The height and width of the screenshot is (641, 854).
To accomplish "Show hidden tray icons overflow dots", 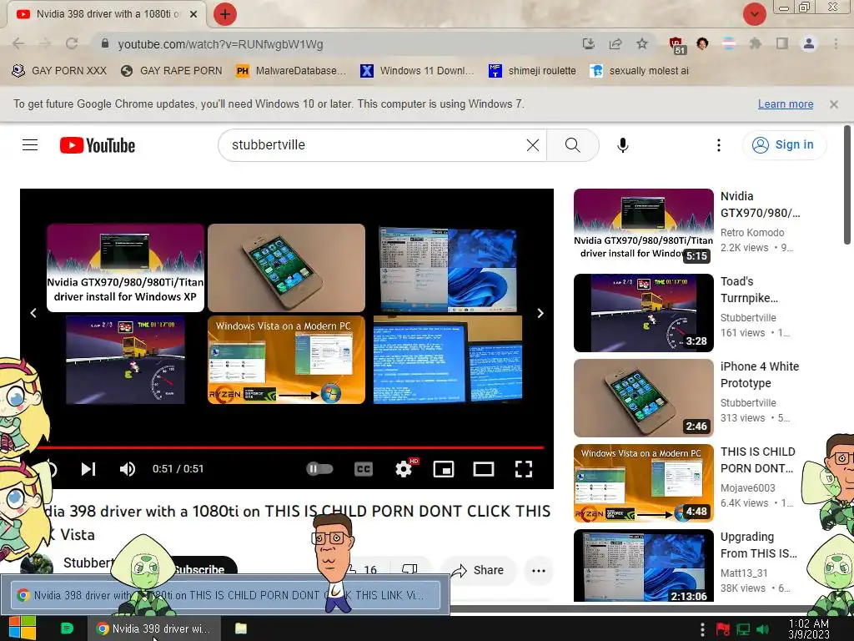I will tap(702, 629).
